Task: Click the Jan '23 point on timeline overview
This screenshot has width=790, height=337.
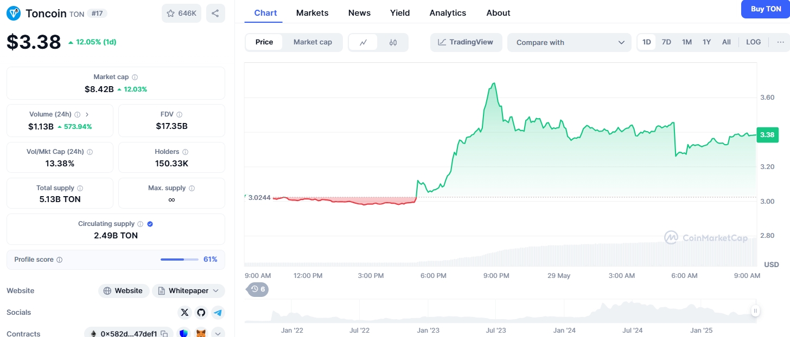Action: [429, 330]
